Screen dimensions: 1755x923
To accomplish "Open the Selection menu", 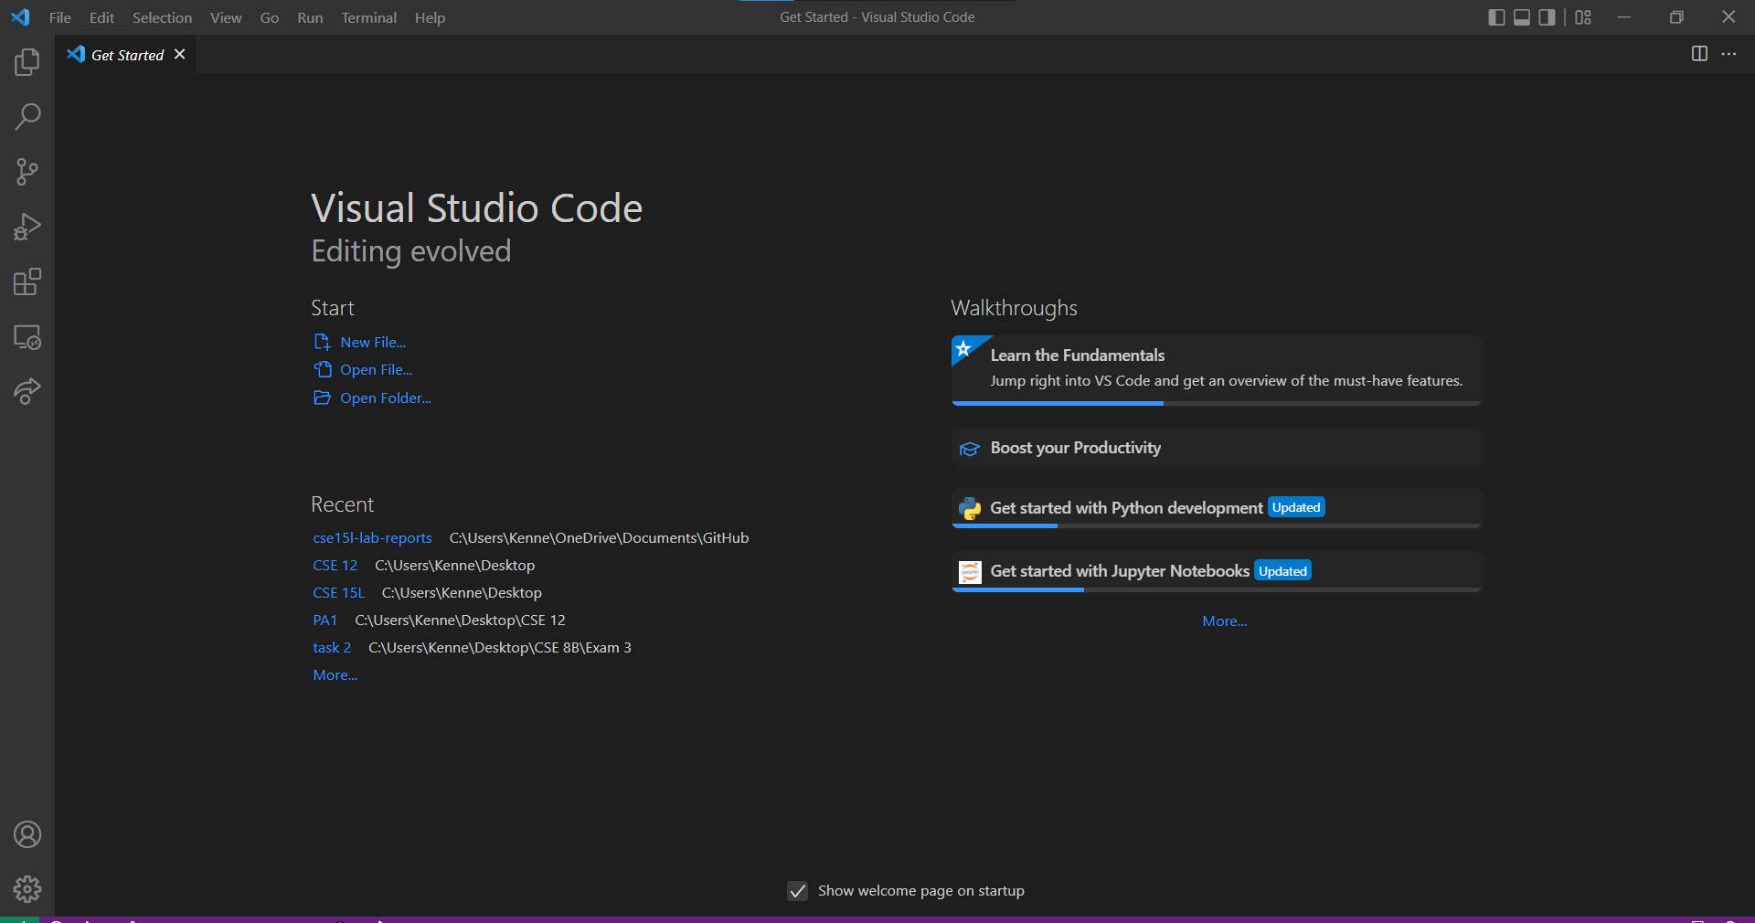I will click(x=162, y=17).
